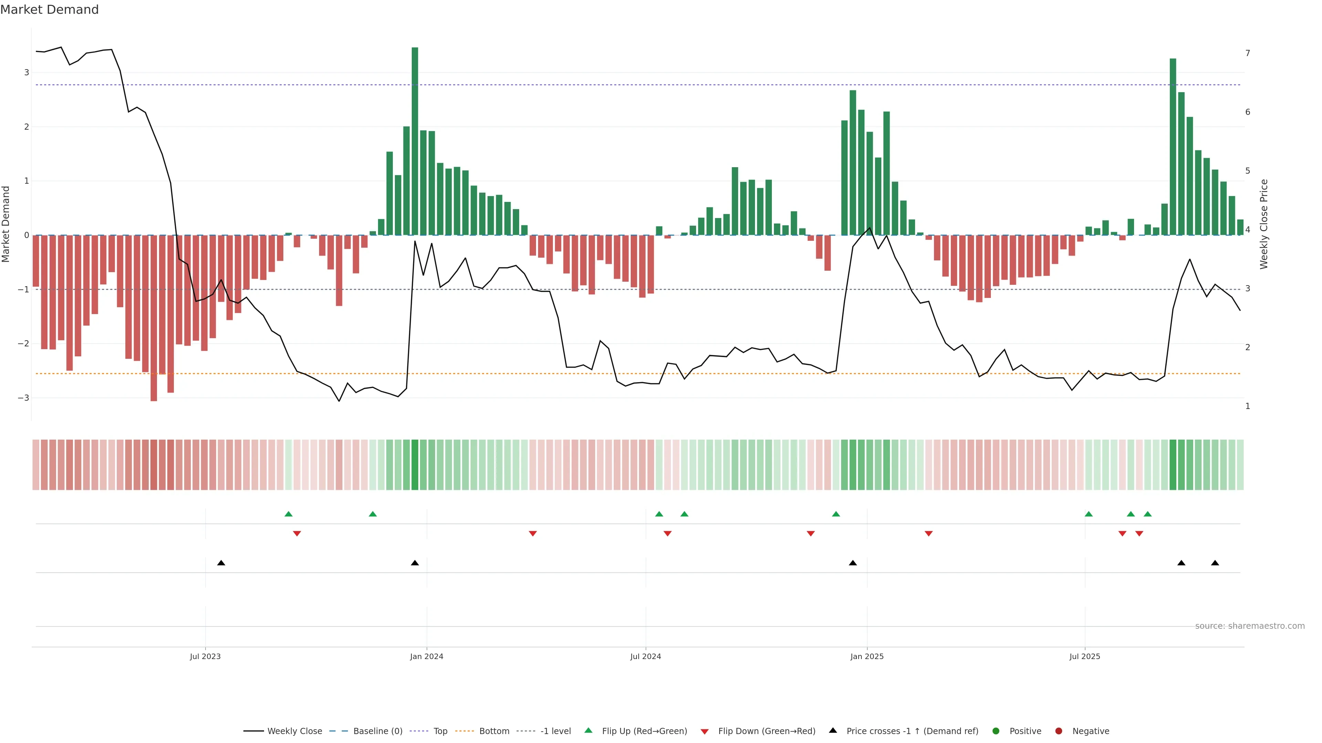Click the Weekly Close Price axis label
The image size is (1322, 743).
click(1263, 224)
